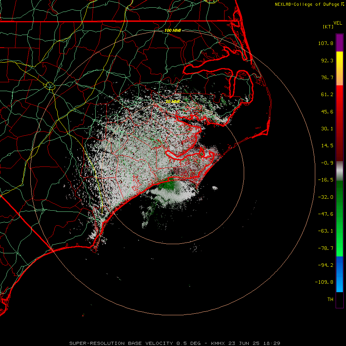
Task: Select the -47.6 scale value
Action: point(326,214)
